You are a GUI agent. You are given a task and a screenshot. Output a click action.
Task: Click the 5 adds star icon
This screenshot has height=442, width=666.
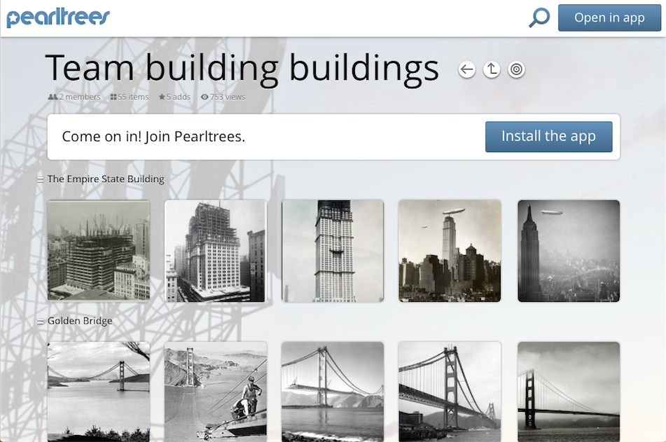[162, 97]
